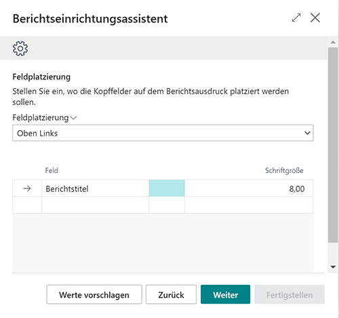Open the Oben Links placement dropdown
The image size is (339, 318).
(163, 133)
